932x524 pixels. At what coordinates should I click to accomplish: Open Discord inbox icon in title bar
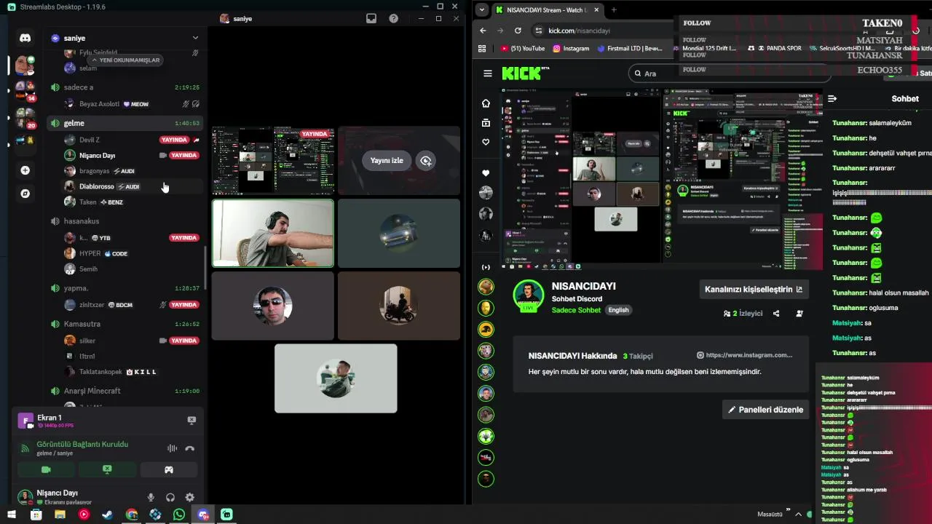pyautogui.click(x=371, y=19)
